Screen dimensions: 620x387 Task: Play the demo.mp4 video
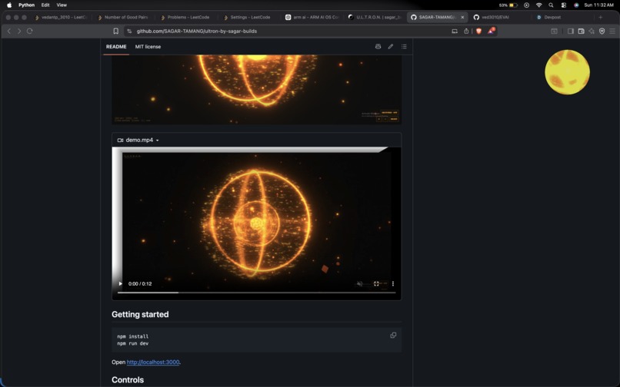pyautogui.click(x=121, y=283)
